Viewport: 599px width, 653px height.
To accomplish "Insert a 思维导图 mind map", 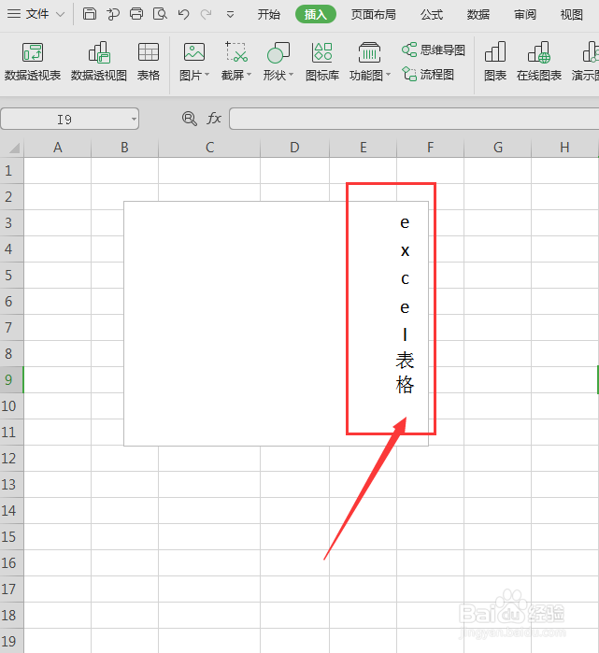I will point(434,50).
